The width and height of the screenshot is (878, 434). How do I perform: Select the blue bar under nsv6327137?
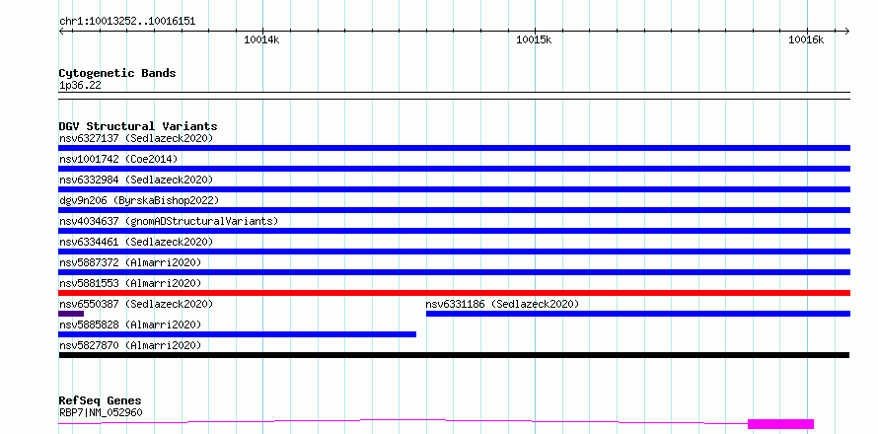pos(454,148)
